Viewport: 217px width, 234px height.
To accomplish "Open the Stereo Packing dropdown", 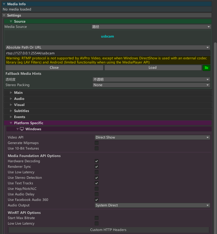I will point(151,85).
